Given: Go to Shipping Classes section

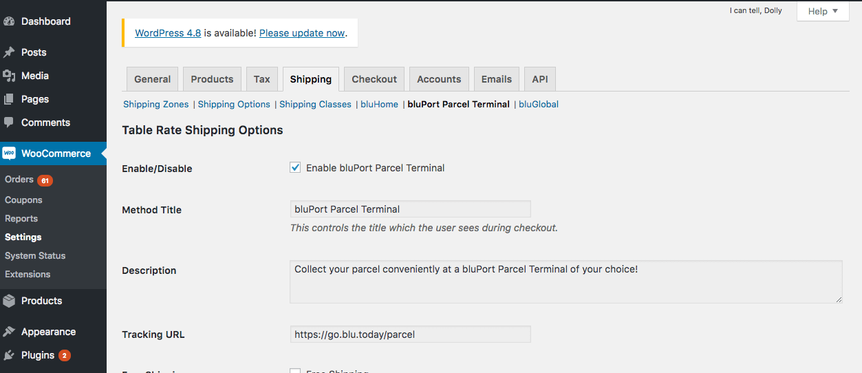Looking at the screenshot, I should (x=315, y=105).
